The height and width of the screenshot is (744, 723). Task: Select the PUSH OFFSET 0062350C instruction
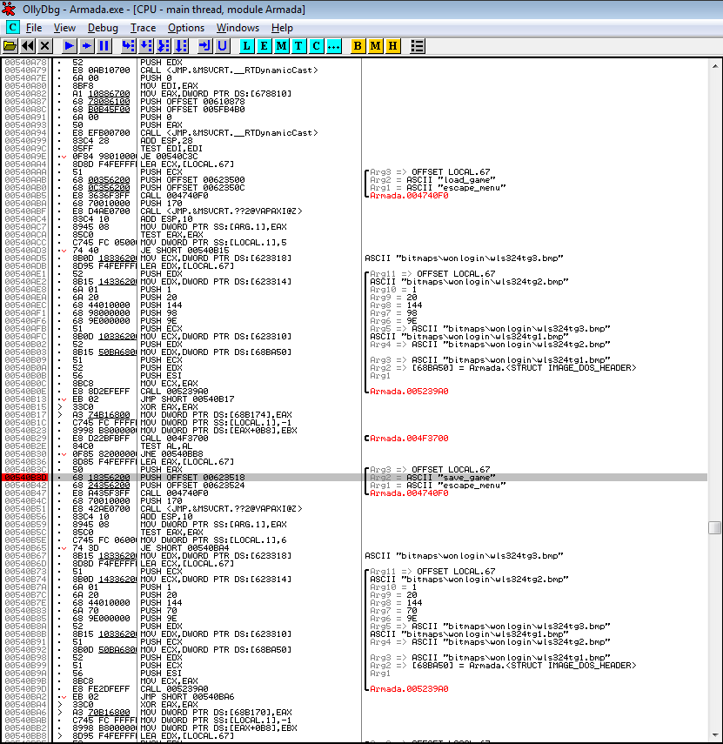pyautogui.click(x=192, y=187)
